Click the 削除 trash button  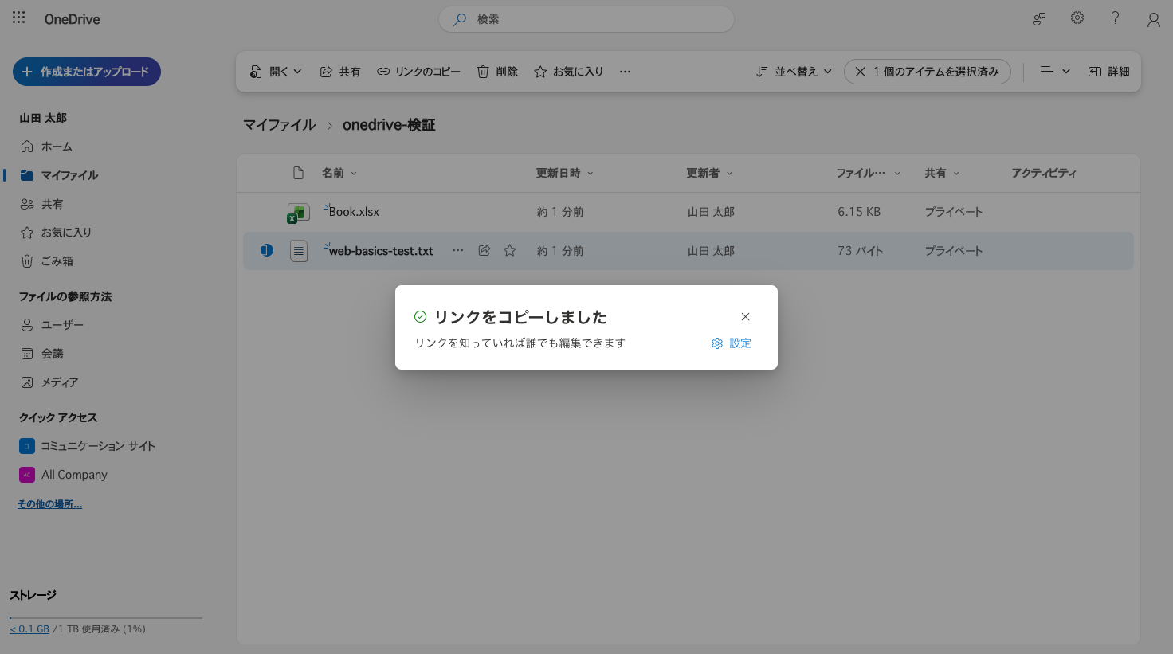coord(497,72)
